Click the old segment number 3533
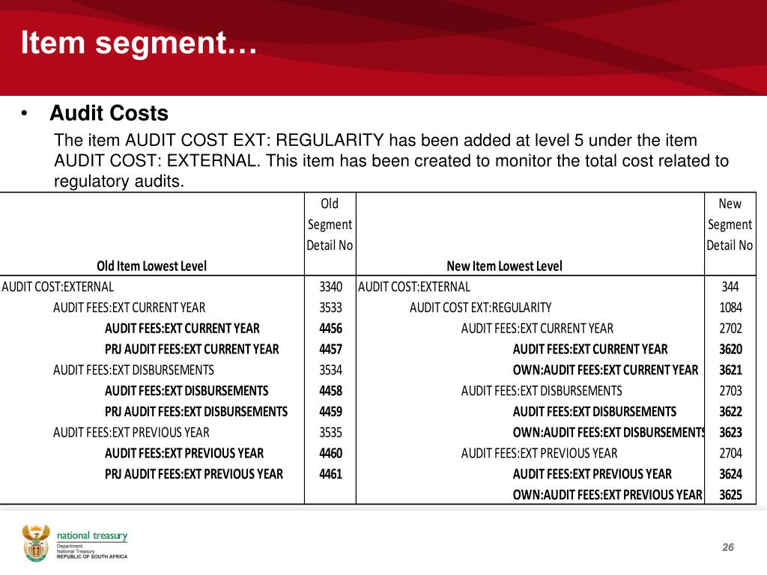Image resolution: width=767 pixels, height=575 pixels. pyautogui.click(x=330, y=308)
